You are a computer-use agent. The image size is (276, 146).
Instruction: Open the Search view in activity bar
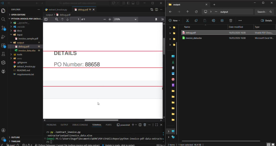pyautogui.click(x=3, y=19)
